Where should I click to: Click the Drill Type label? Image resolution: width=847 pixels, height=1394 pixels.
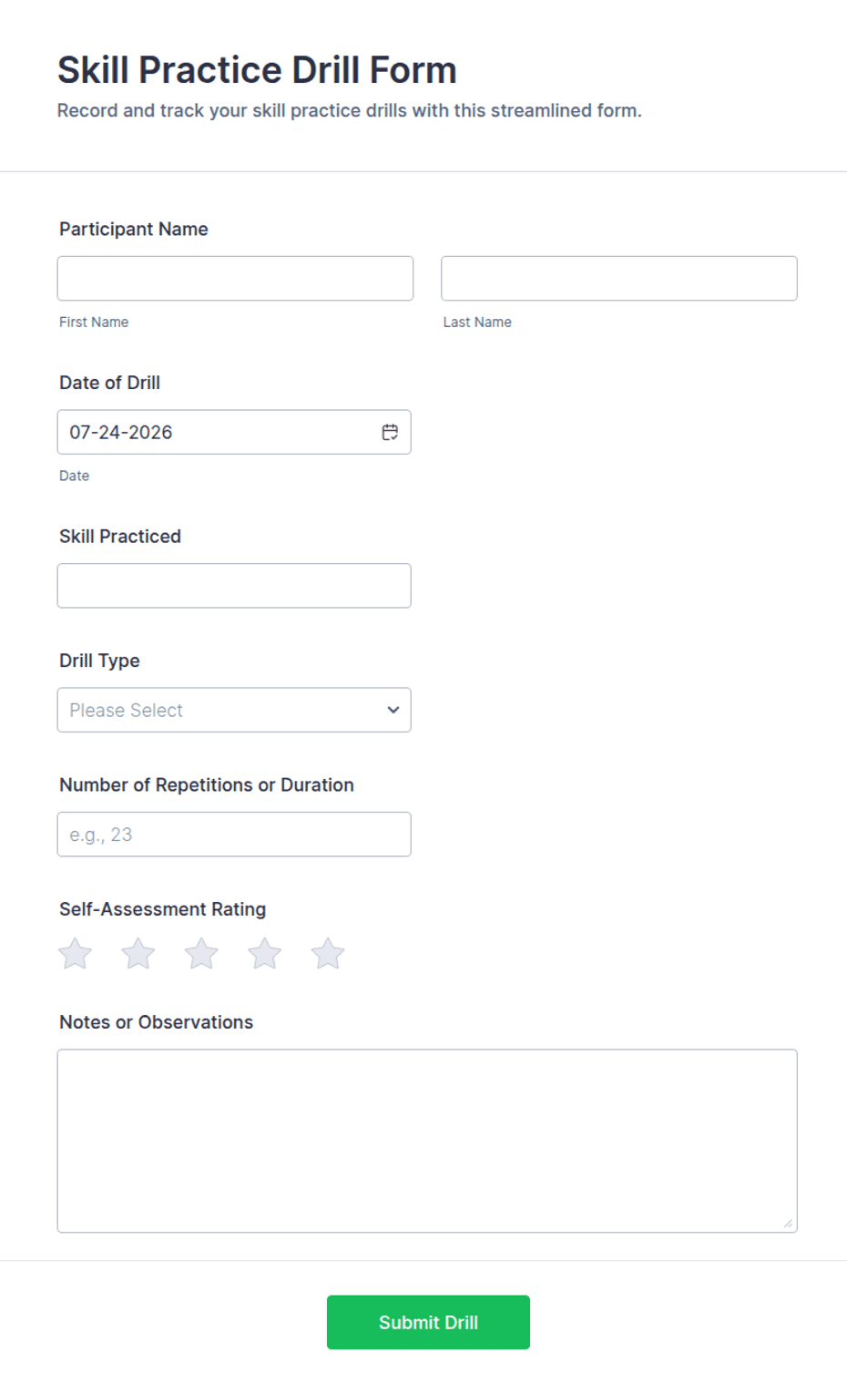pyautogui.click(x=99, y=661)
